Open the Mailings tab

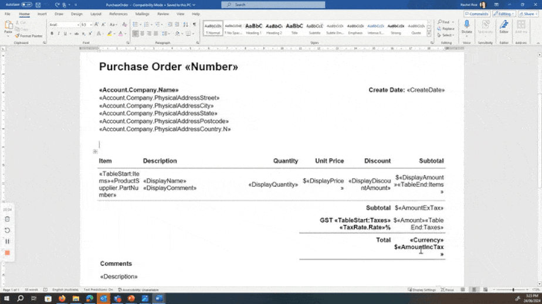tap(142, 13)
